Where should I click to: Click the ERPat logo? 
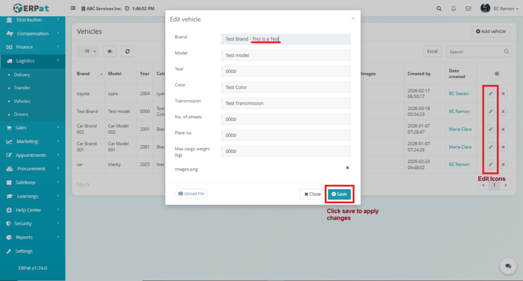[31, 8]
